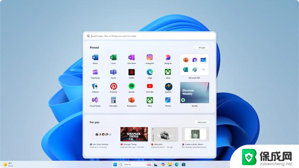Open the green Sway icon in the Microsoft 365 folder

tap(185, 70)
